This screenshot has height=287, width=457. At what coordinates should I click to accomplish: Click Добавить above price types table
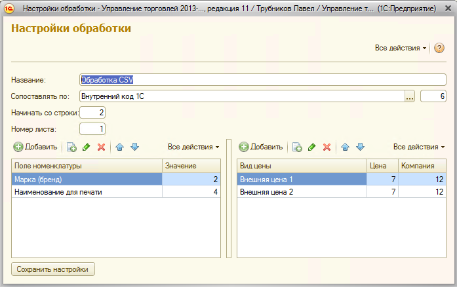262,147
